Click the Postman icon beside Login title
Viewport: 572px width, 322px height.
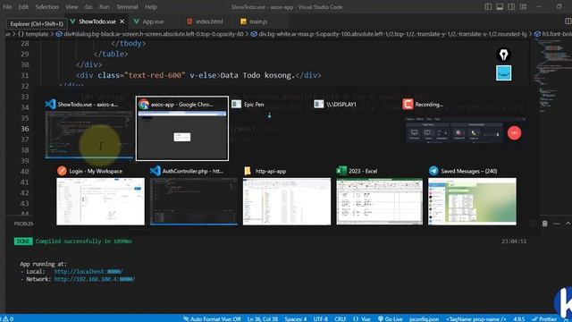62,171
